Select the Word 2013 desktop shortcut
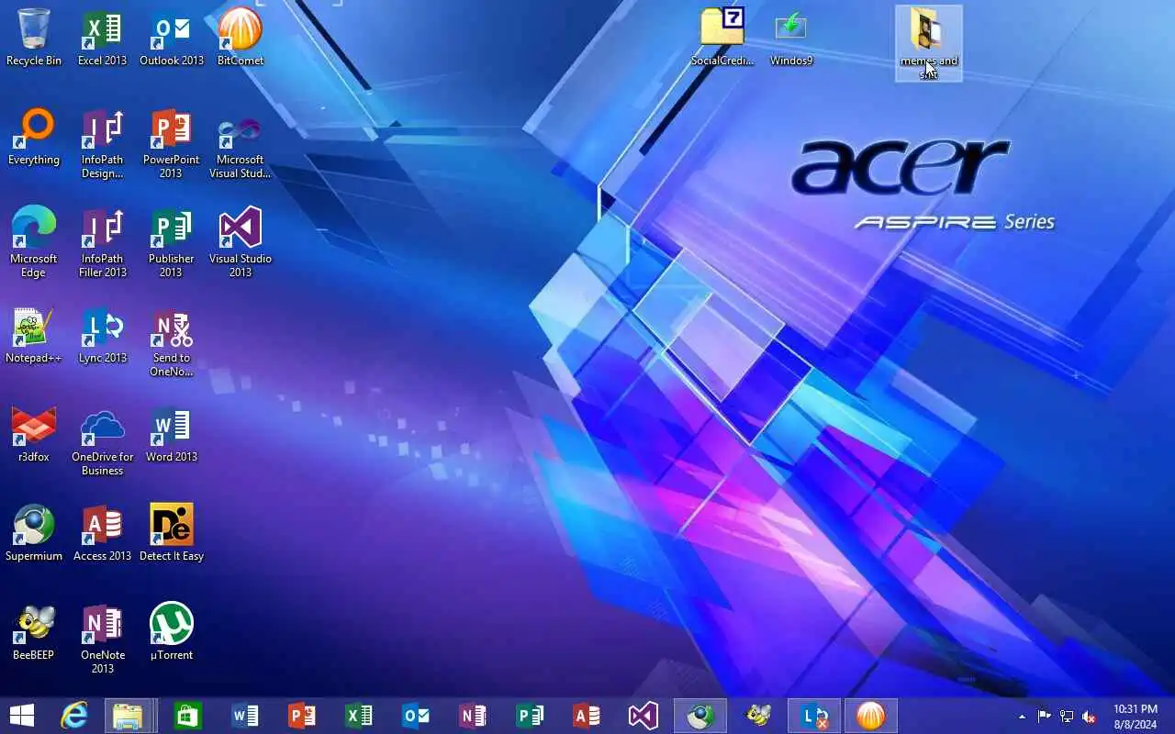The image size is (1175, 734). (x=172, y=433)
